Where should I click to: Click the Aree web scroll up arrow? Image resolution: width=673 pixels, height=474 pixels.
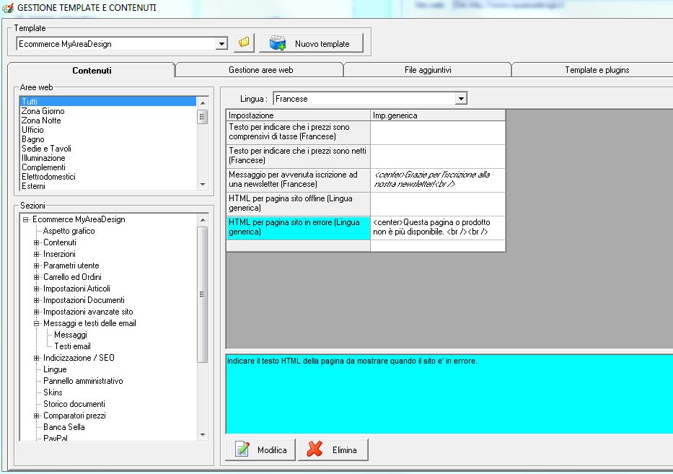[x=203, y=103]
